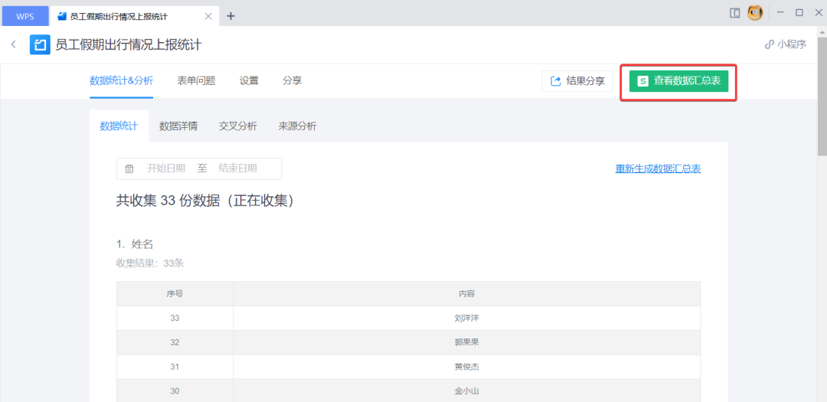Click row number 32 cell

[x=175, y=342]
